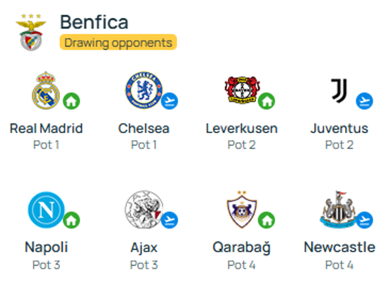Click the Benfica team name heading
Viewport: 389px width, 302px height.
click(94, 22)
